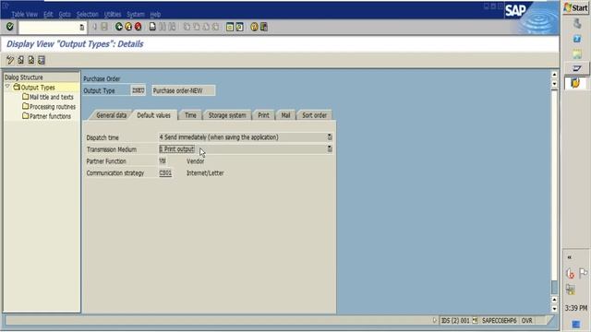Click the SAP Logon taskbar button
The image size is (591, 332).
point(576,68)
